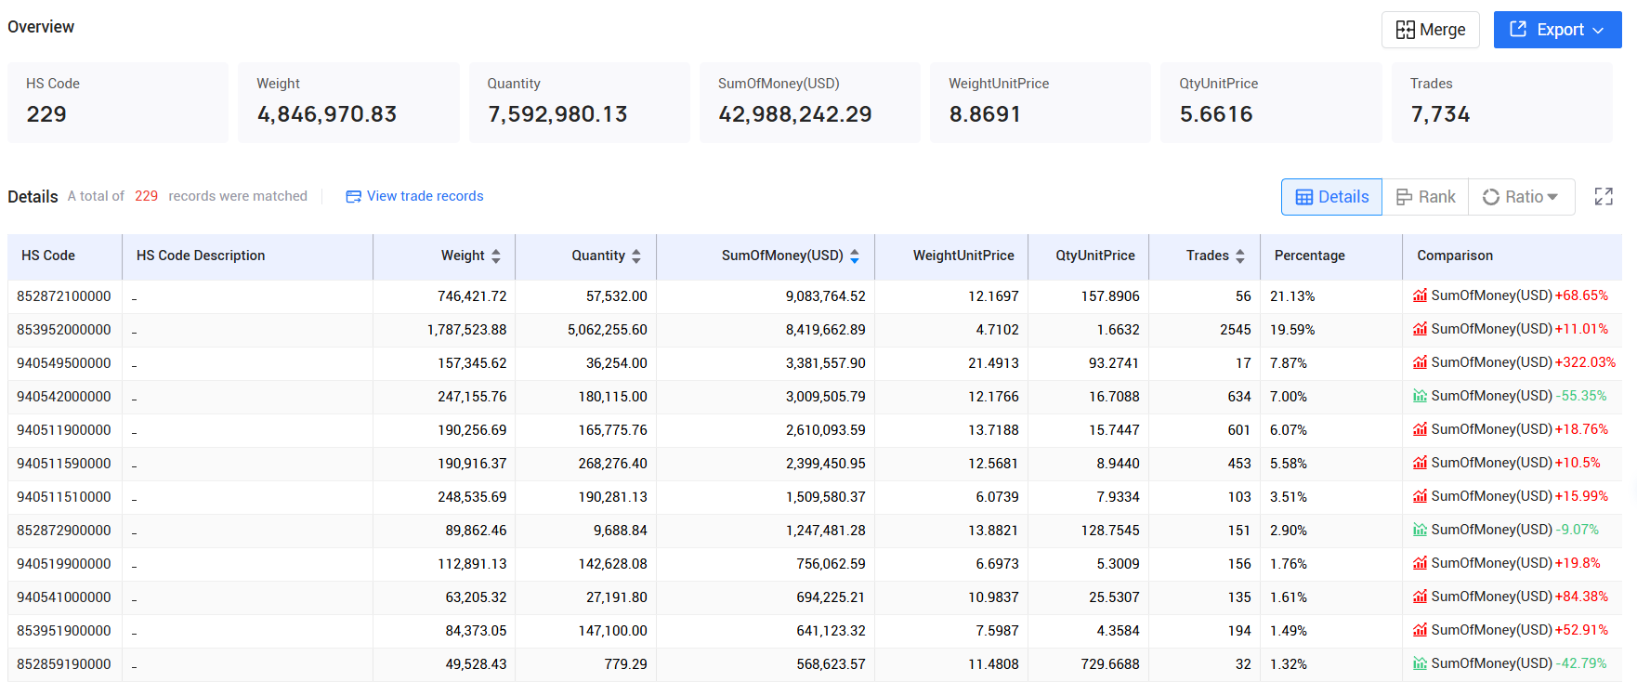Click comparison chart icon for 852859190000

click(x=1420, y=663)
